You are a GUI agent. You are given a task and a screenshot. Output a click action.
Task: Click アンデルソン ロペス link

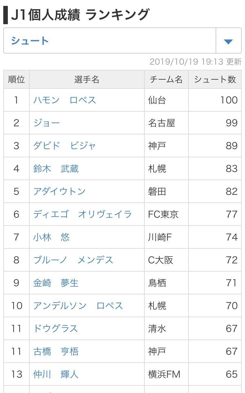[x=78, y=306]
